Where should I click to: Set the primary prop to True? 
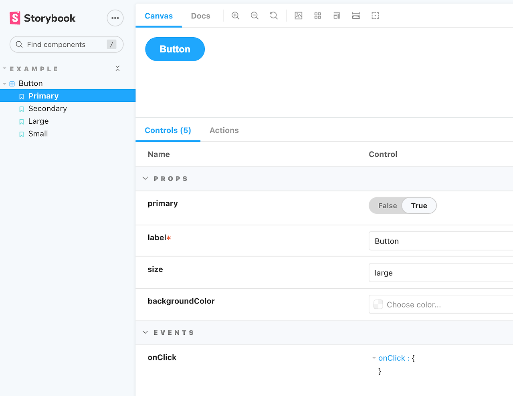click(419, 205)
